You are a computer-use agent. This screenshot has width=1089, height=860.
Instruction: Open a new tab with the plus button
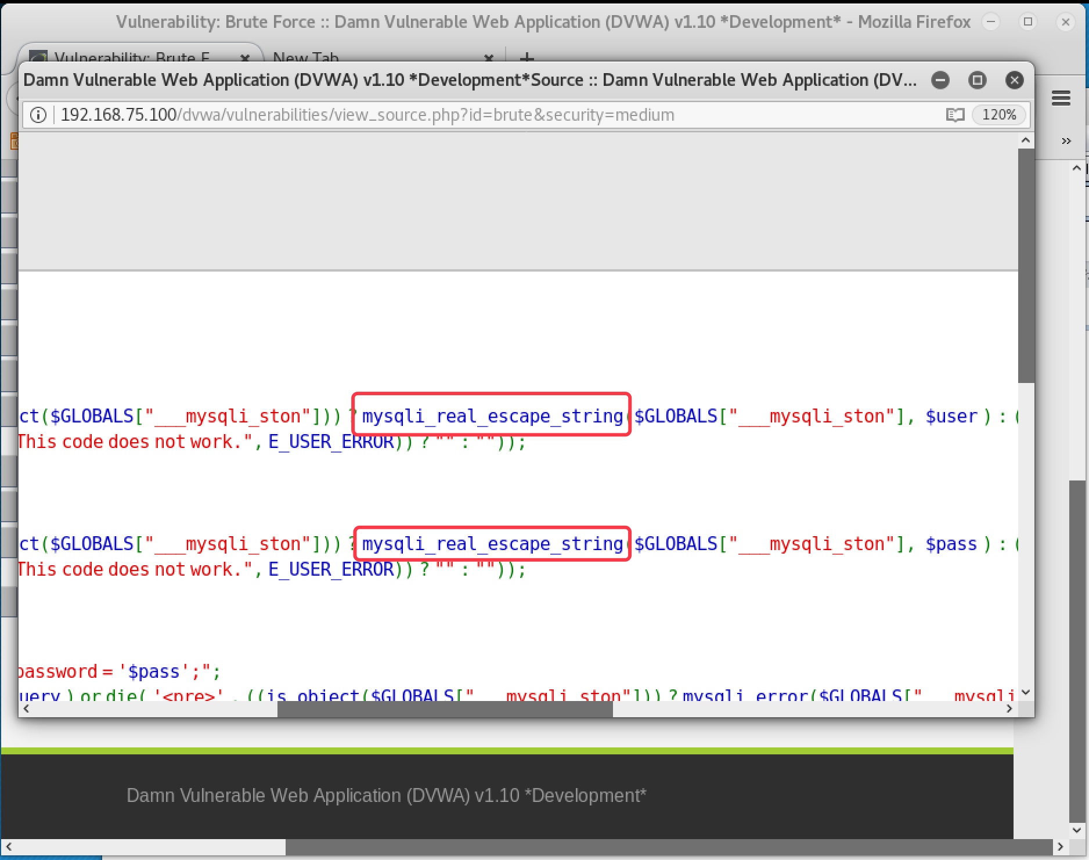[x=527, y=57]
